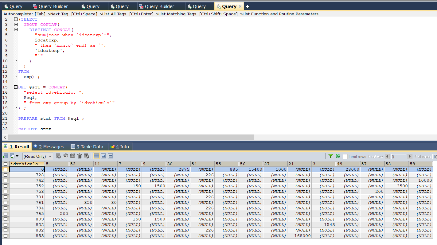Image resolution: width=437 pixels, height=245 pixels.
Task: Check the row checkbox for idvehiculo 742
Action: point(6,181)
